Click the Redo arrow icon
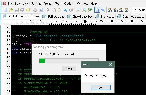The width and height of the screenshot is (146, 95). [x=71, y=10]
